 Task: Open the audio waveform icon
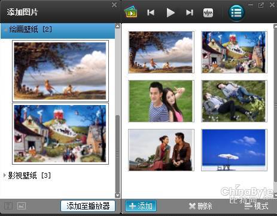point(208,13)
